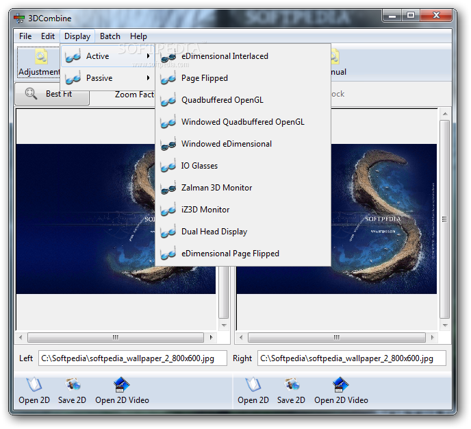Image resolution: width=471 pixels, height=429 pixels.
Task: Click left panel scroll down arrow
Action: pyautogui.click(x=224, y=326)
